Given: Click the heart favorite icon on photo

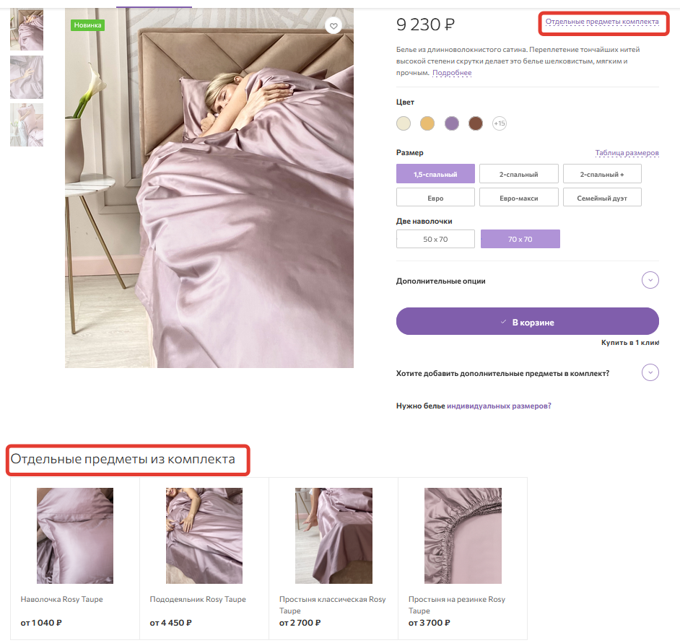Looking at the screenshot, I should [334, 26].
